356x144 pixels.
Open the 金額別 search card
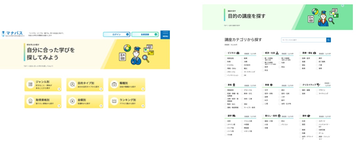[x=85, y=101]
